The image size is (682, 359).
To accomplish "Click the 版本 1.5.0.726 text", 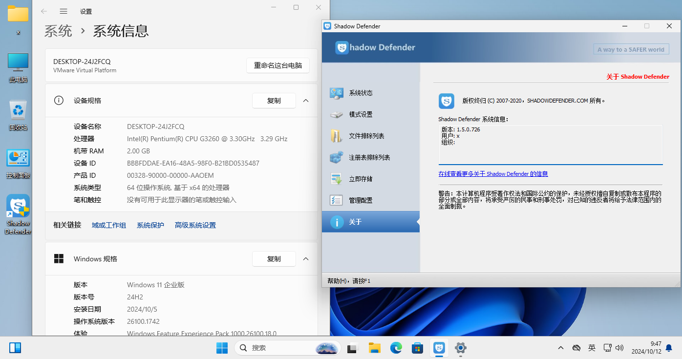I will 461,130.
